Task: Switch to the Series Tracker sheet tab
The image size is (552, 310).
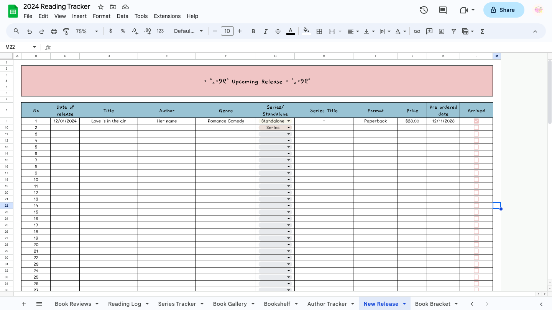Action: (177, 304)
